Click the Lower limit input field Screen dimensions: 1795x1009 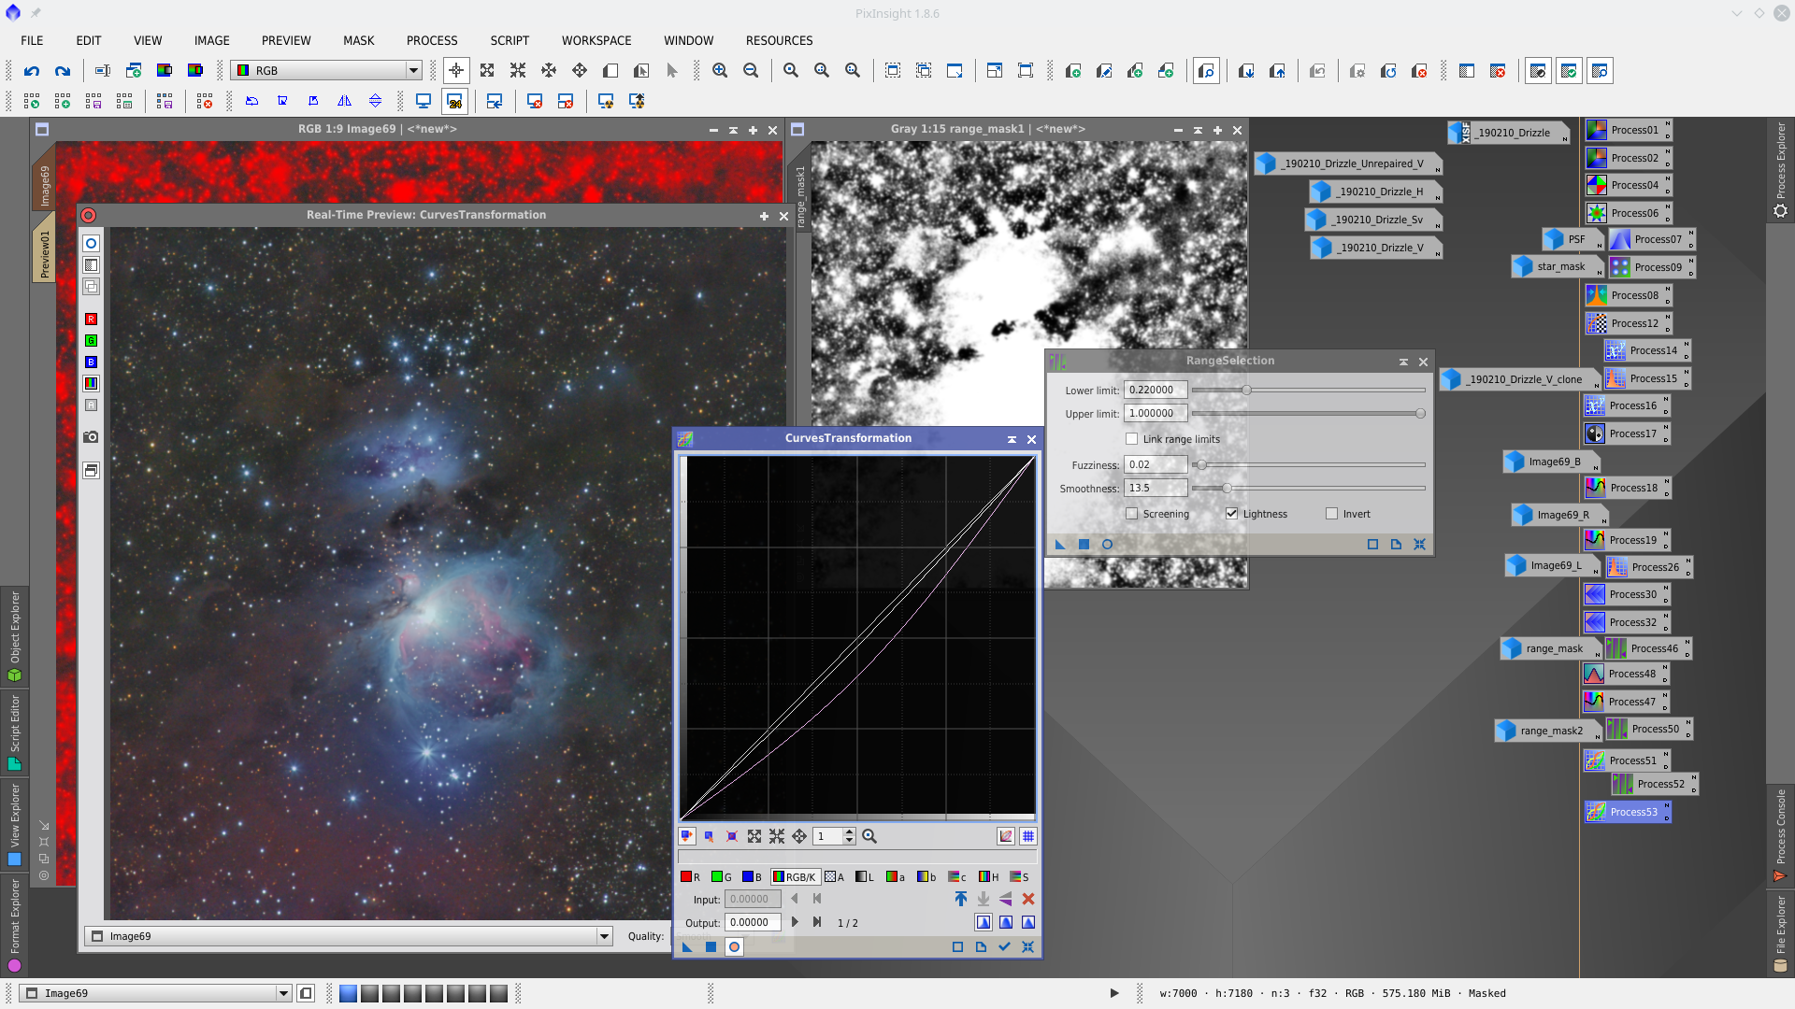(x=1155, y=391)
